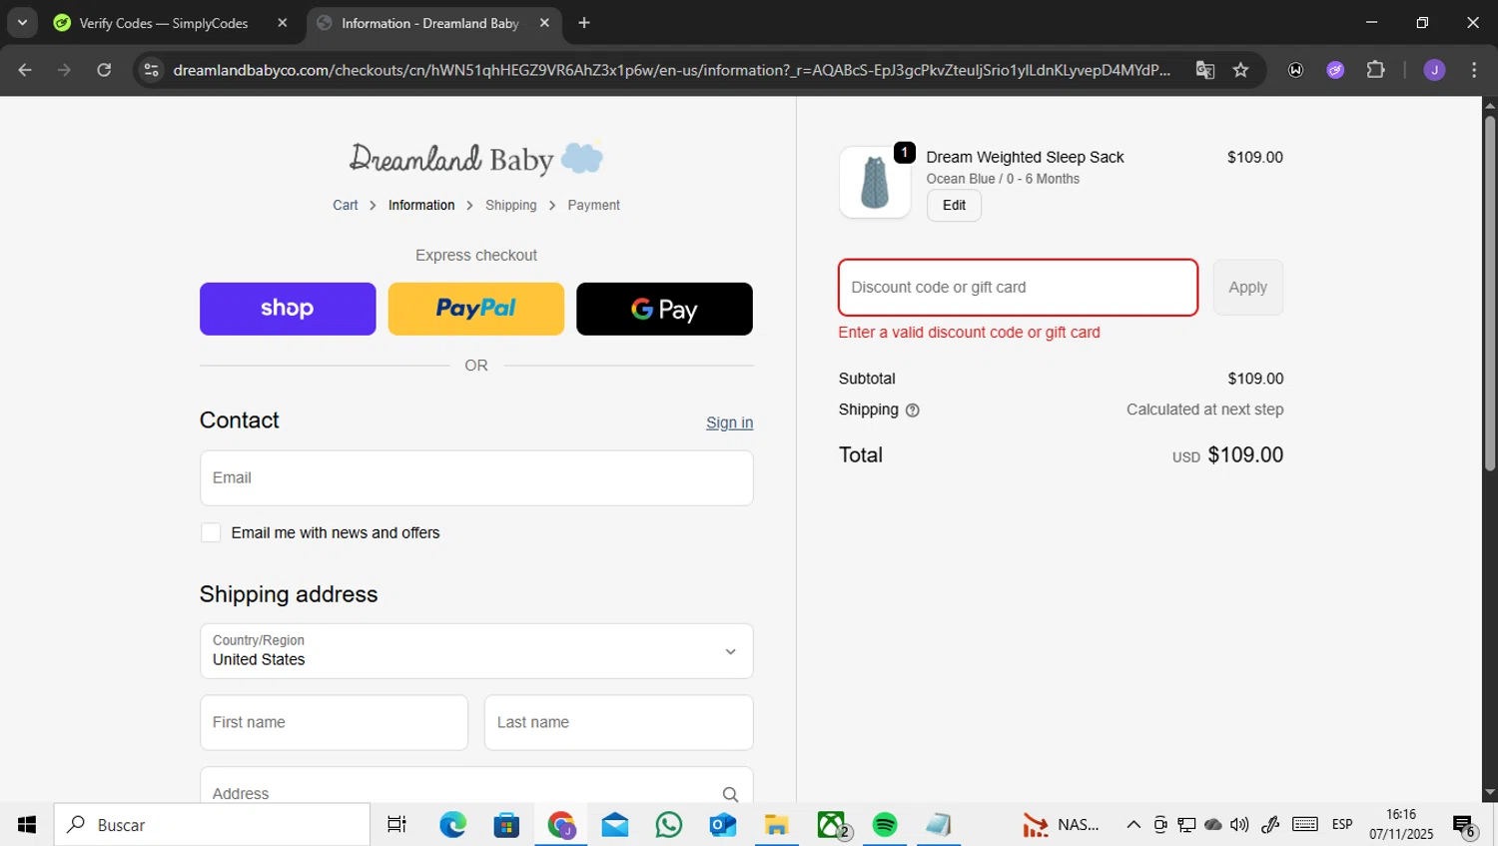Open Dream Weighted Sleep Sack product thumbnail
The width and height of the screenshot is (1498, 846).
point(875,182)
